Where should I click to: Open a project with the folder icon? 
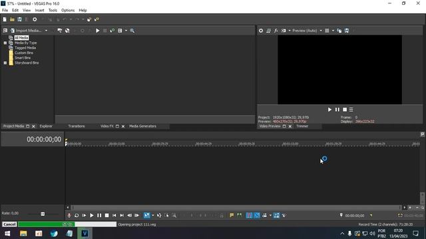(12, 19)
